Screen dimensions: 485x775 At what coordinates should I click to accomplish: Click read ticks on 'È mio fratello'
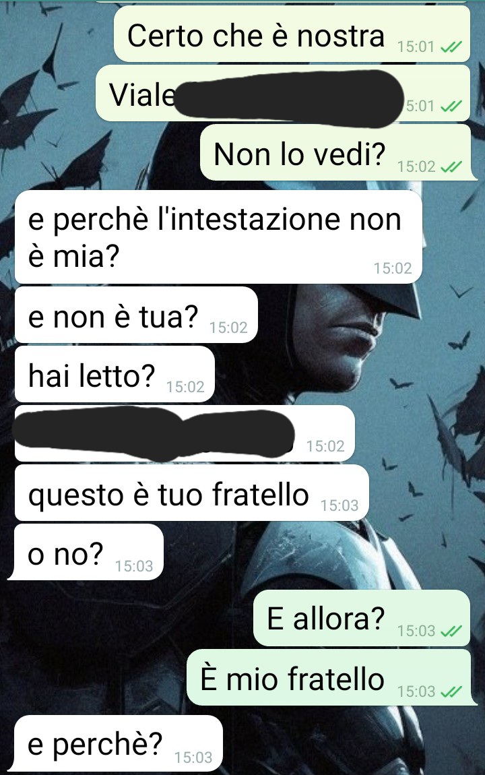tap(451, 691)
